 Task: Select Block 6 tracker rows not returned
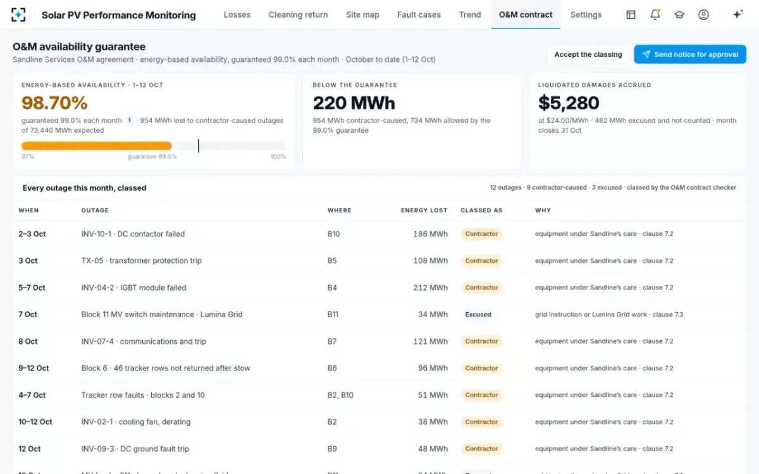click(x=379, y=368)
